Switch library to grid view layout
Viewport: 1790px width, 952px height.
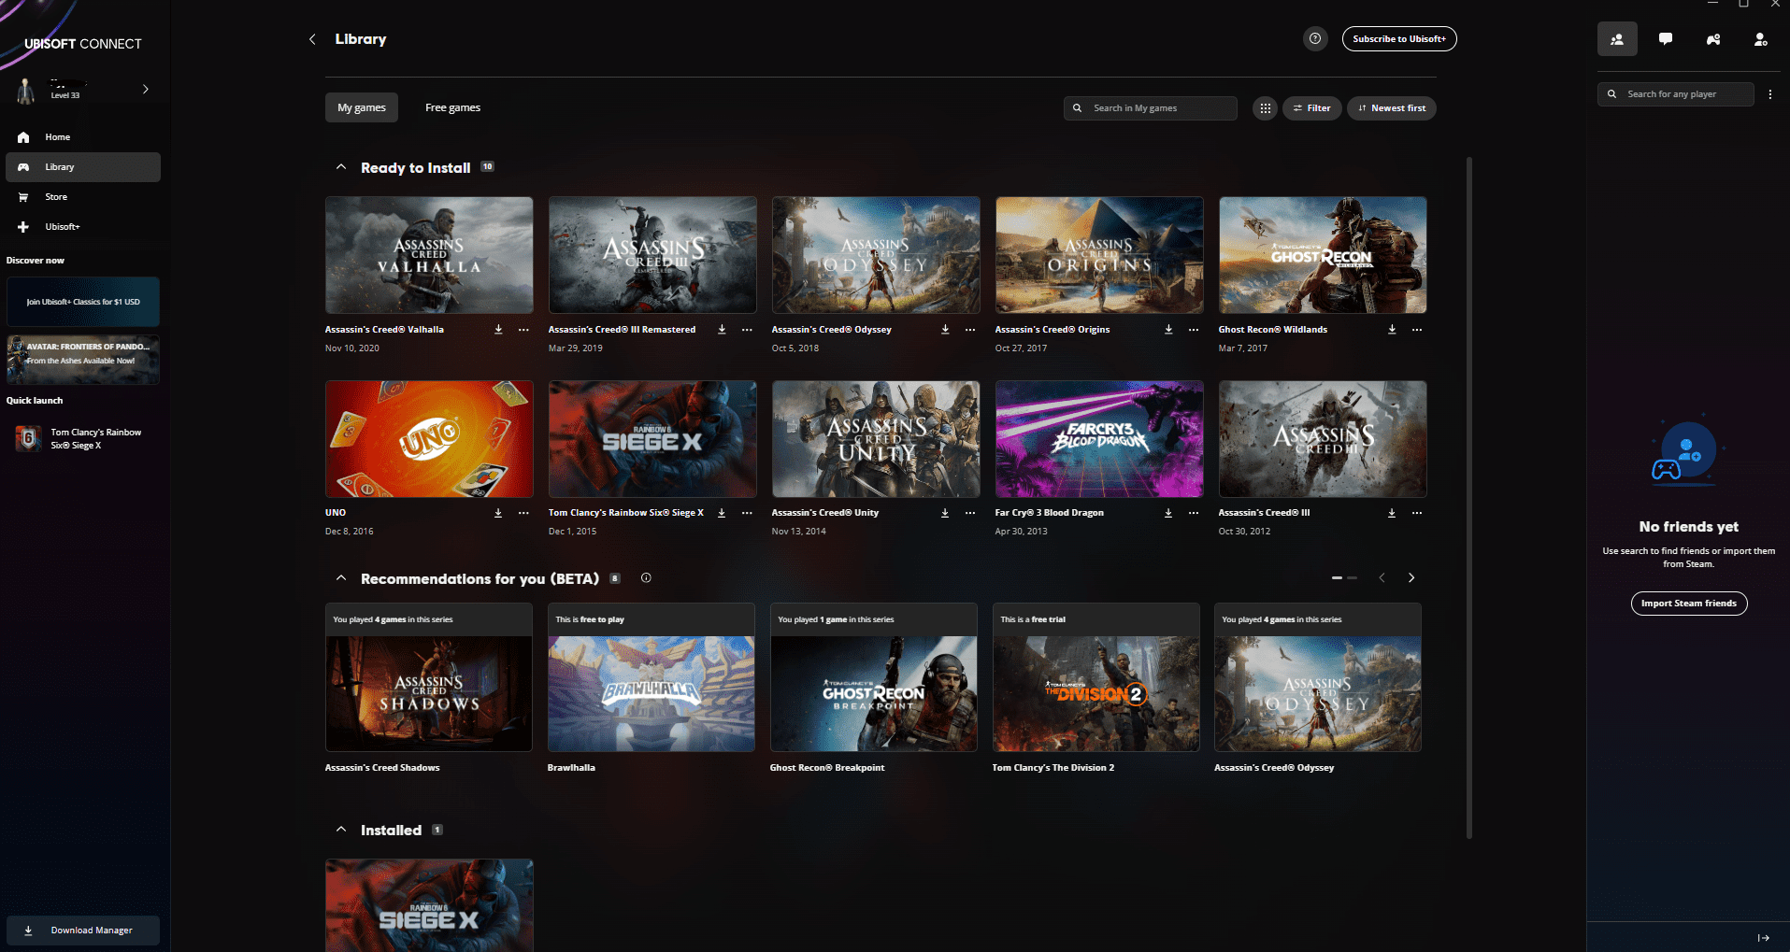(1265, 107)
